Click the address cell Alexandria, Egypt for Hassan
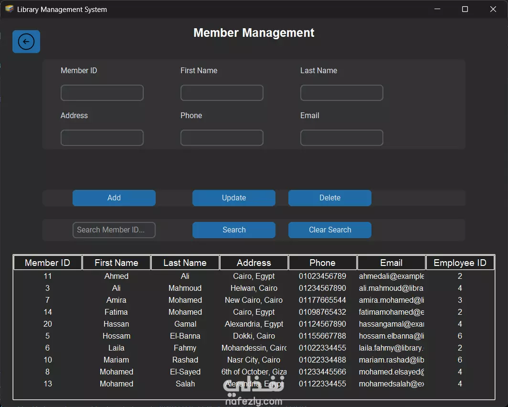The width and height of the screenshot is (508, 407). 254,324
